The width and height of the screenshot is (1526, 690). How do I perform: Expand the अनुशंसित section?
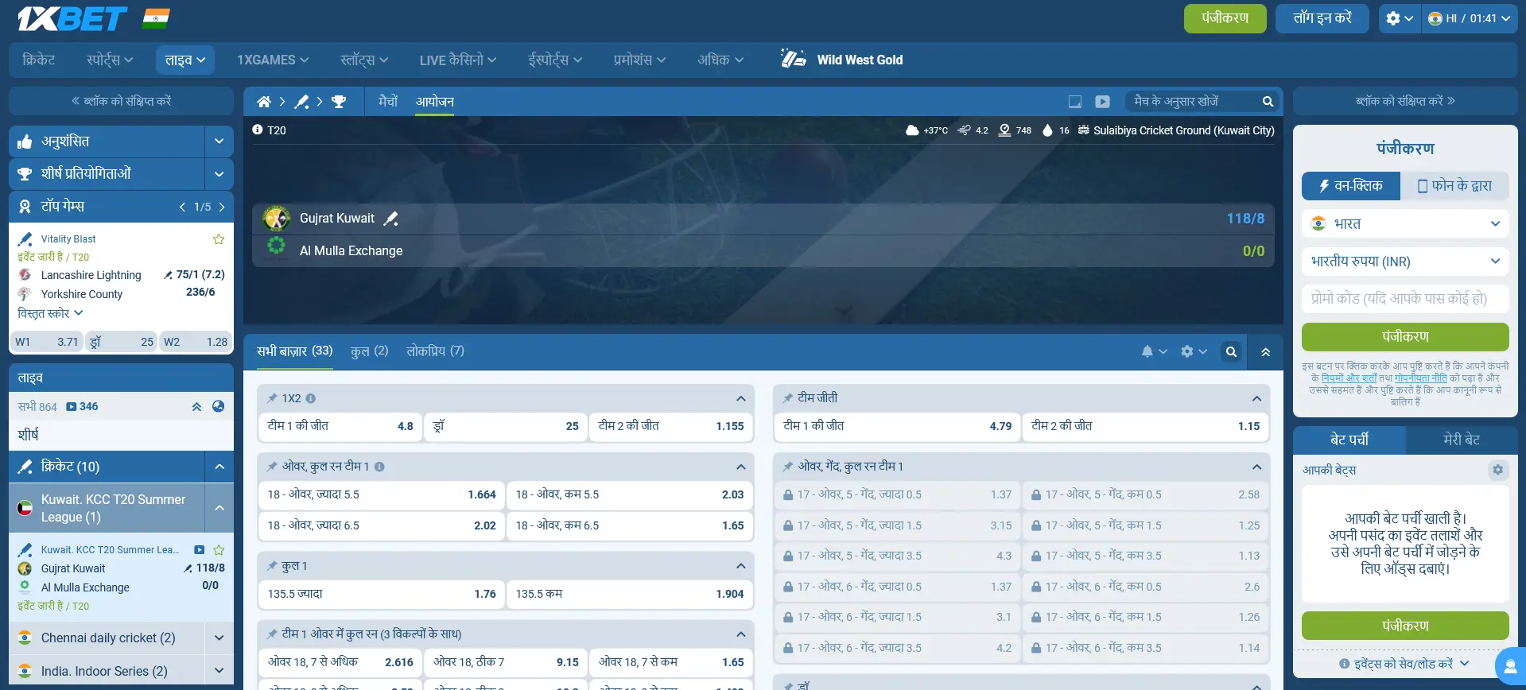(219, 141)
